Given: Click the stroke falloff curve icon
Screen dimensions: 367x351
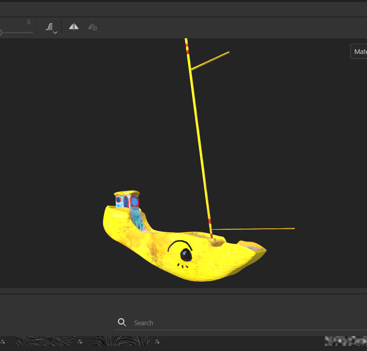Looking at the screenshot, I should click(49, 27).
